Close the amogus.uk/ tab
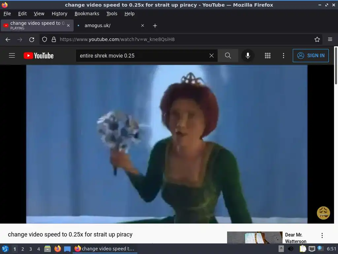 tap(143, 25)
